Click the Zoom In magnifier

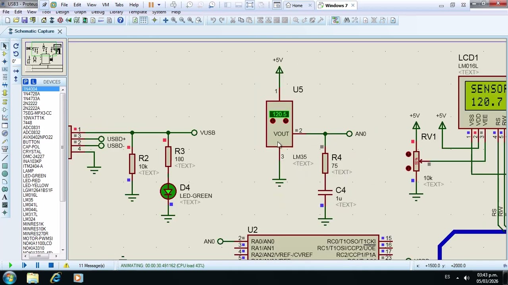[x=174, y=20]
